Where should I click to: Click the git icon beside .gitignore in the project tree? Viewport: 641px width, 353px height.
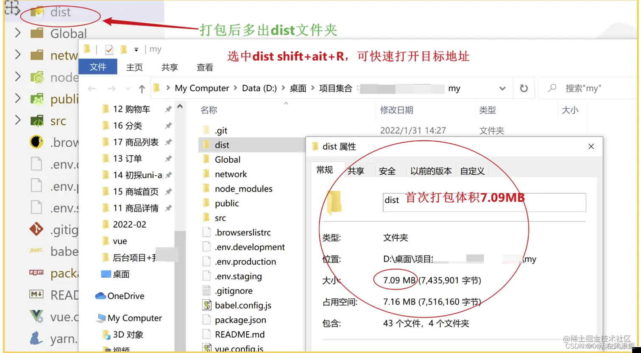point(37,229)
